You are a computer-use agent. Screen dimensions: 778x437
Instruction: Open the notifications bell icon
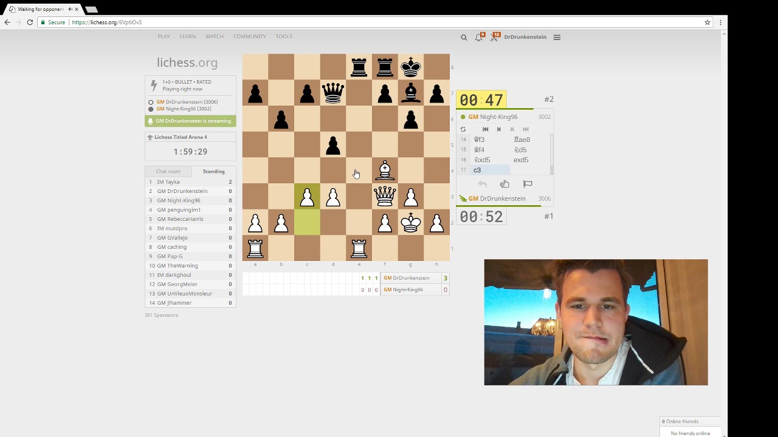pos(479,37)
